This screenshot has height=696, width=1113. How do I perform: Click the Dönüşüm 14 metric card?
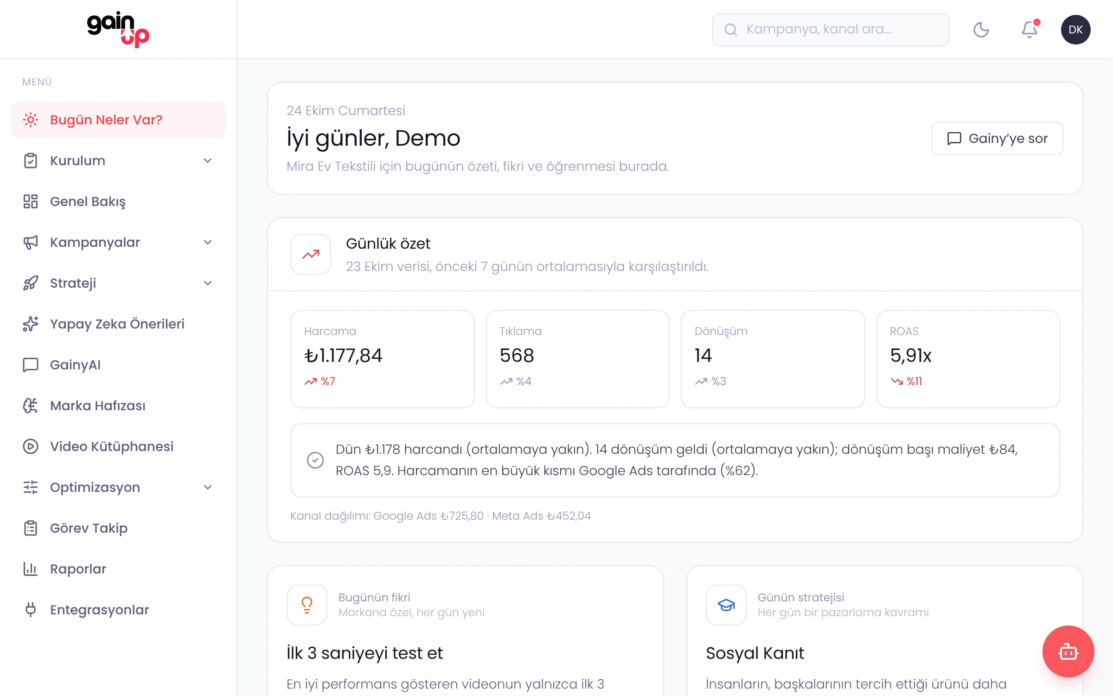click(x=773, y=359)
